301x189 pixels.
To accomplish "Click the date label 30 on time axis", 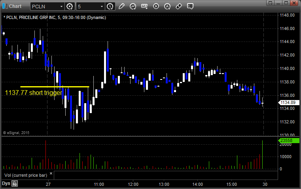I will pyautogui.click(x=265, y=184).
